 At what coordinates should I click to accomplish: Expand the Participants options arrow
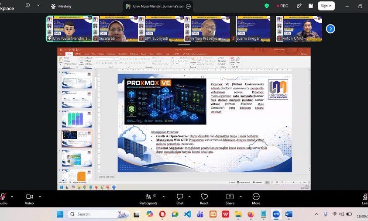pos(164,197)
